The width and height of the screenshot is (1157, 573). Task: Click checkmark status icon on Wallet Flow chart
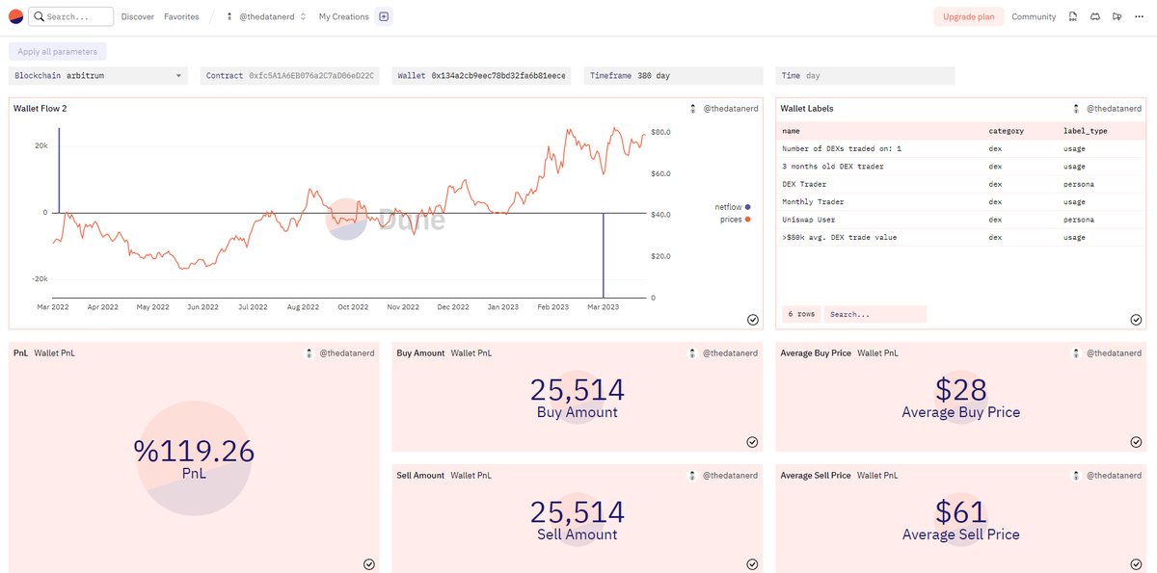coord(752,320)
